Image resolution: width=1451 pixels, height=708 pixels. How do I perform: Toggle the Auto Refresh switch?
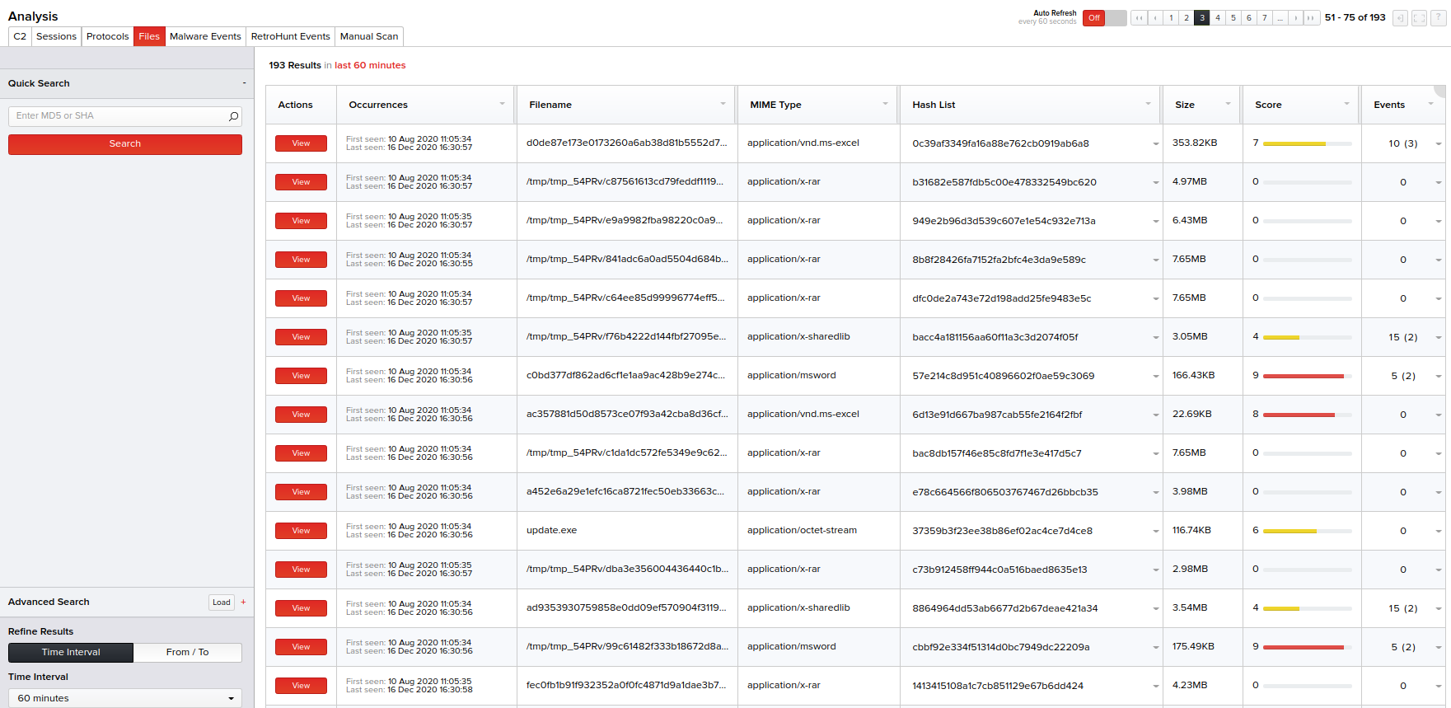1104,17
